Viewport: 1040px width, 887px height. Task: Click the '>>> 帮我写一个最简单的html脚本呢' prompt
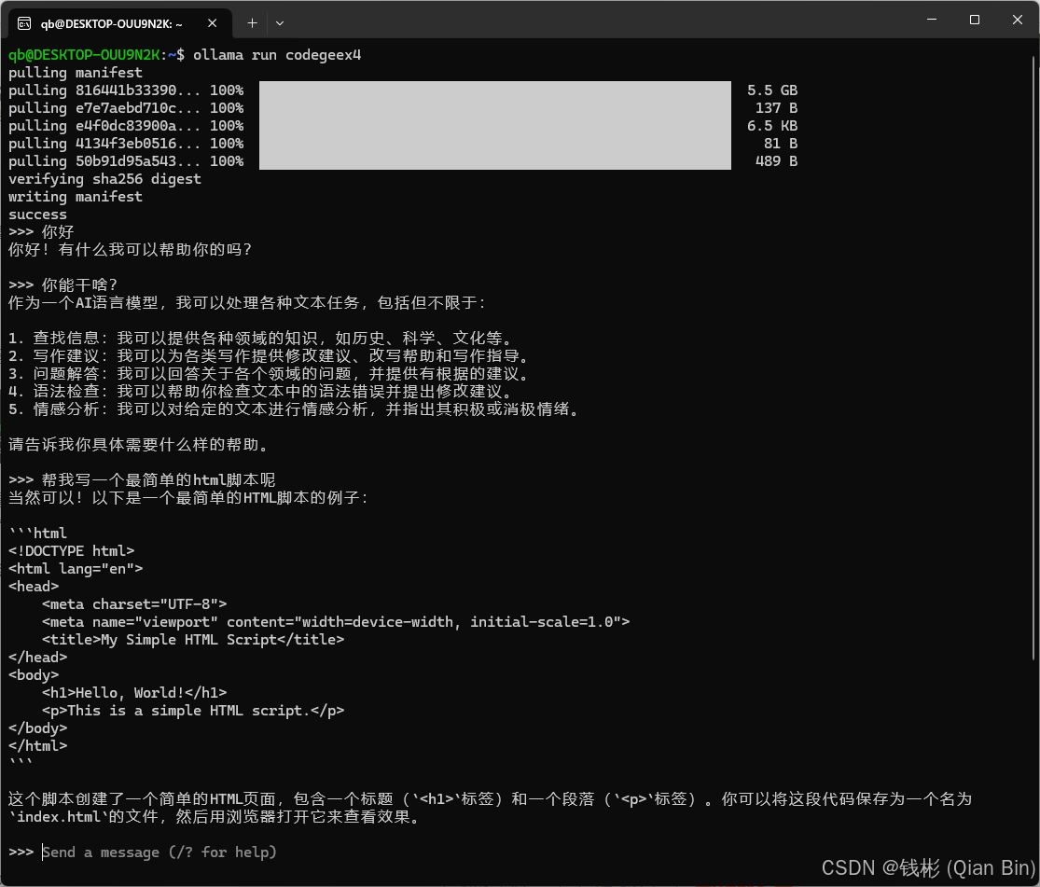[142, 480]
